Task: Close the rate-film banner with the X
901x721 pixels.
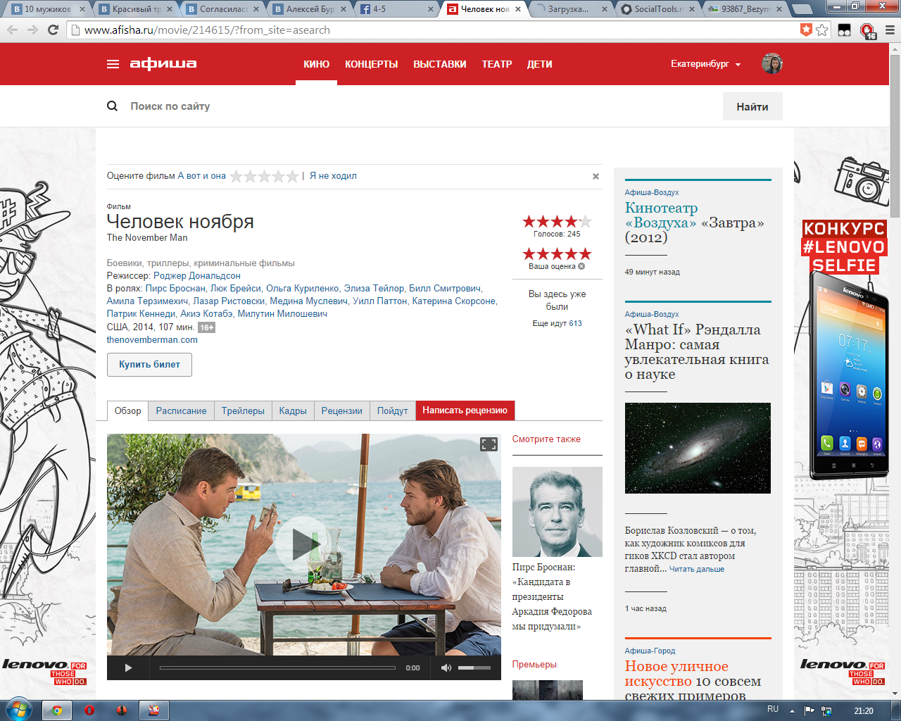Action: (596, 177)
